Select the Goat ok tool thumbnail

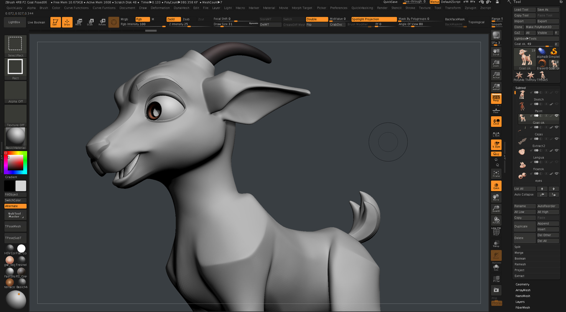[x=524, y=58]
